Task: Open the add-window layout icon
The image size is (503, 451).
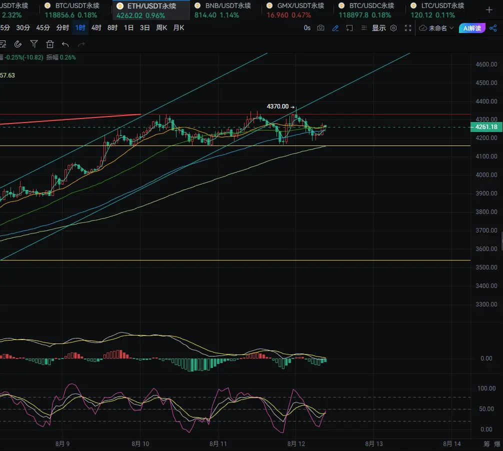Action: tap(349, 28)
